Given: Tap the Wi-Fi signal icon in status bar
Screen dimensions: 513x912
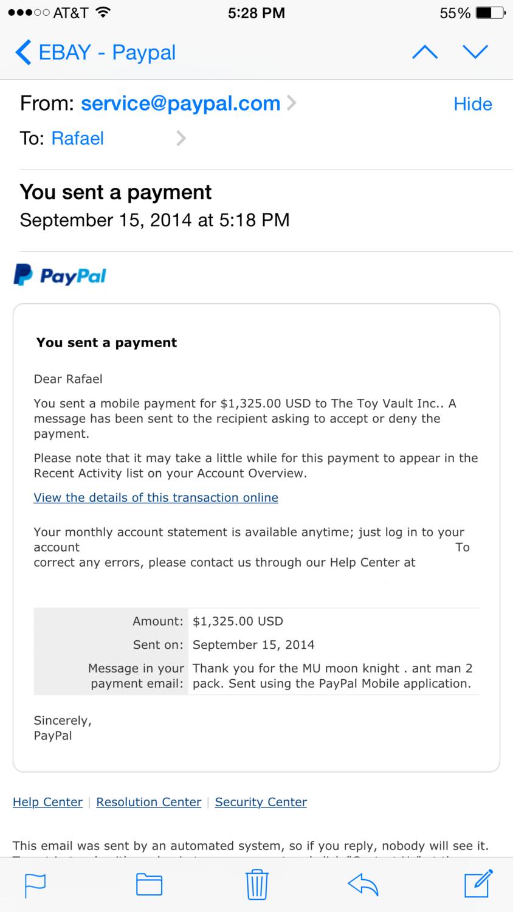Looking at the screenshot, I should [x=103, y=12].
